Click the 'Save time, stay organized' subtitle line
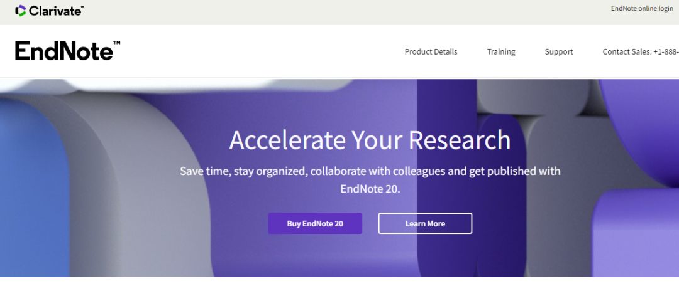Viewport: 679px width, 296px height. [370, 171]
